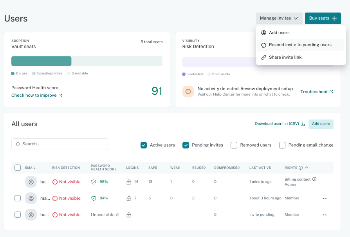Check the Pending email change filter
Image resolution: width=350 pixels, height=237 pixels.
tap(282, 145)
